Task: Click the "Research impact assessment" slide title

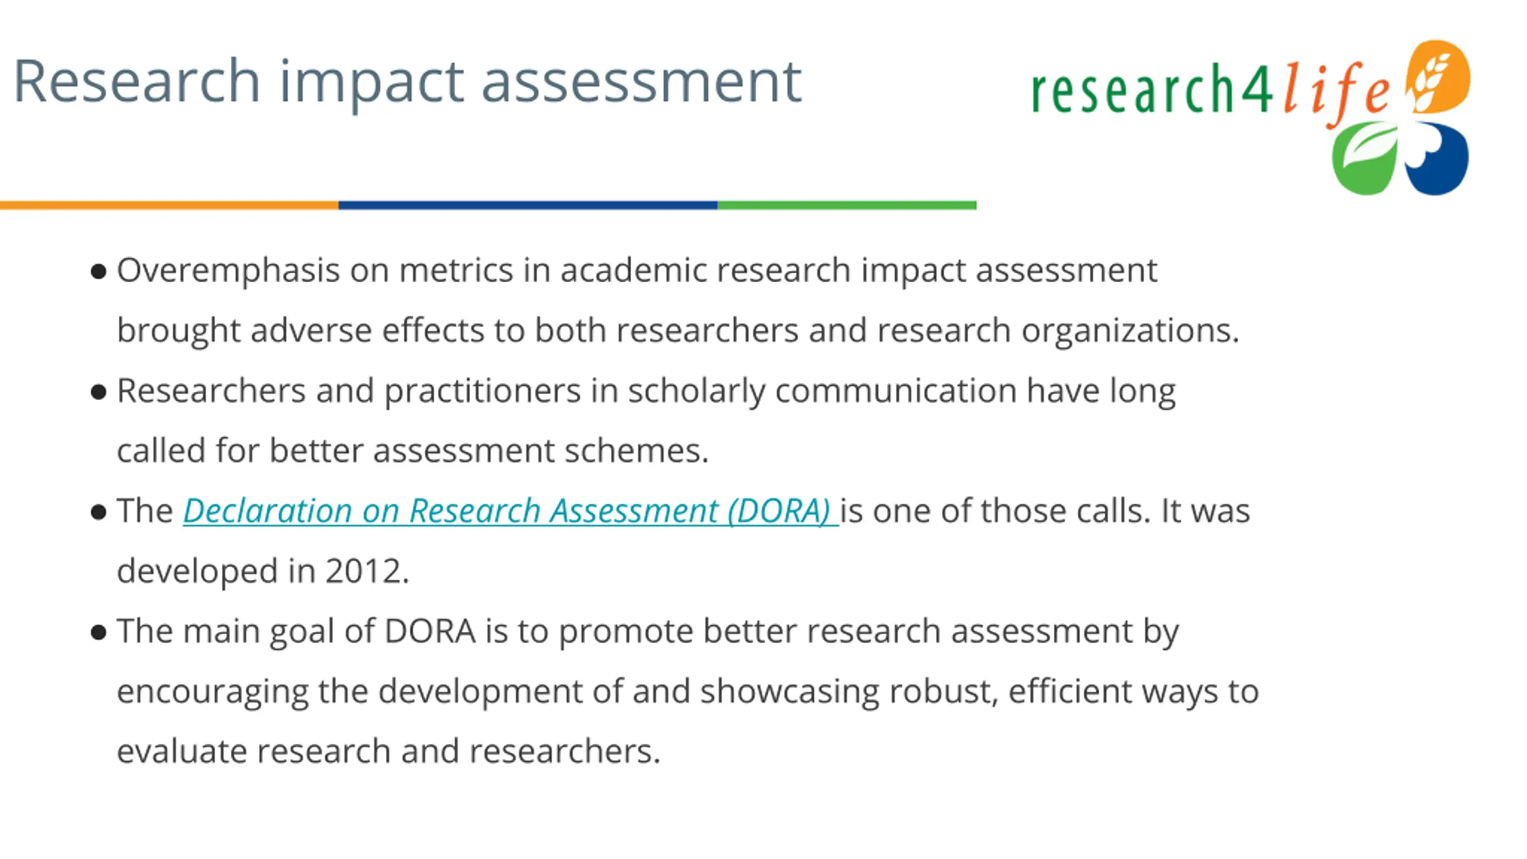Action: click(x=407, y=82)
